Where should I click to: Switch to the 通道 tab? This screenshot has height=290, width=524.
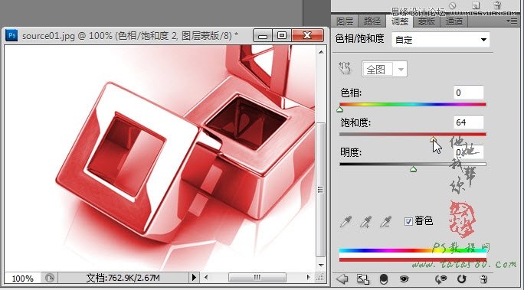(454, 21)
